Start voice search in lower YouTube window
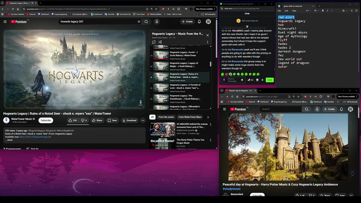The width and height of the screenshot is (361, 203). point(317,109)
